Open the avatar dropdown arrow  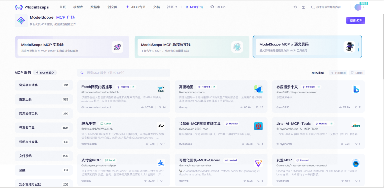click(364, 7)
